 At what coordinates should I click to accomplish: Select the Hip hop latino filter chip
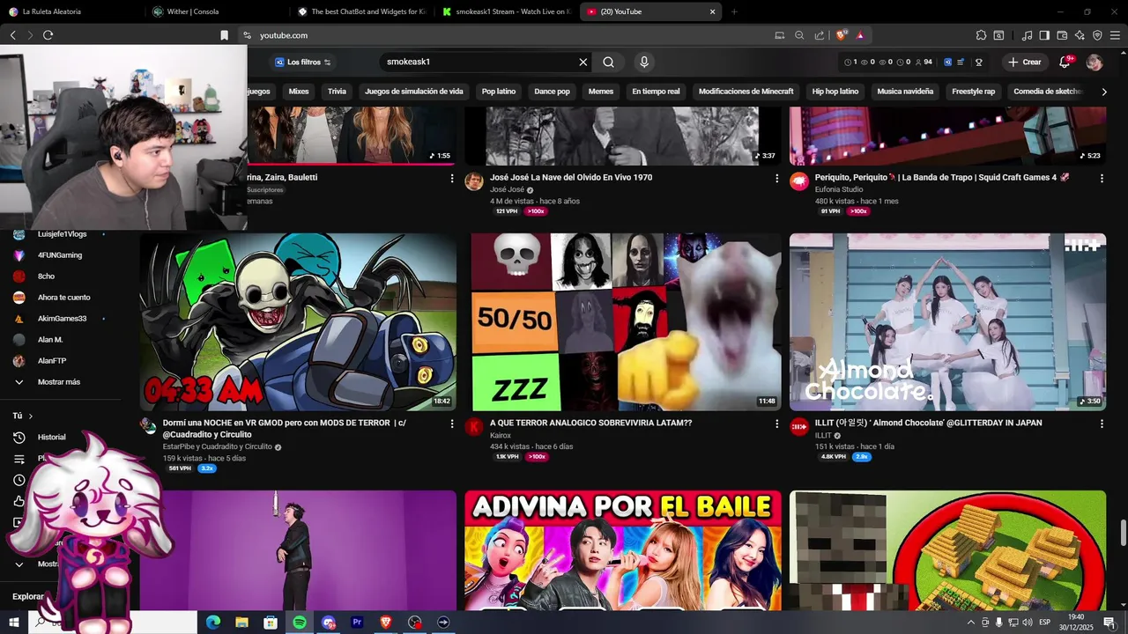(835, 92)
